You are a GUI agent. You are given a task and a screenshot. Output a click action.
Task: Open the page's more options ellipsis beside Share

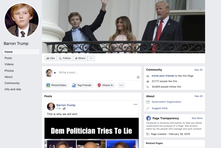tap(91, 58)
